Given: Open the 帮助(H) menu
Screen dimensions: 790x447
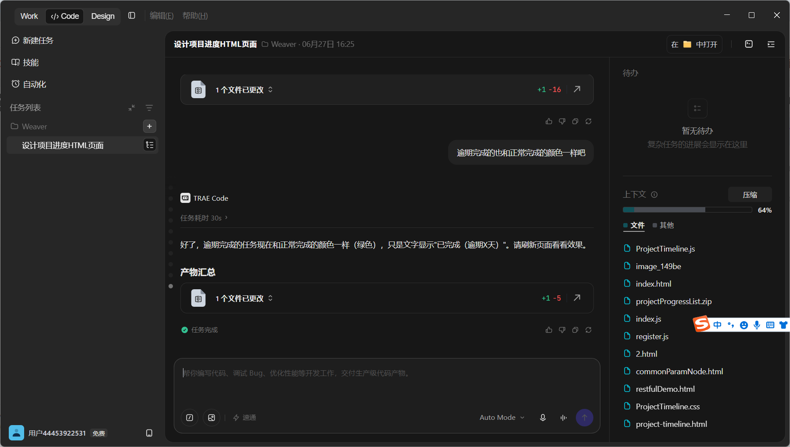Looking at the screenshot, I should click(x=195, y=16).
